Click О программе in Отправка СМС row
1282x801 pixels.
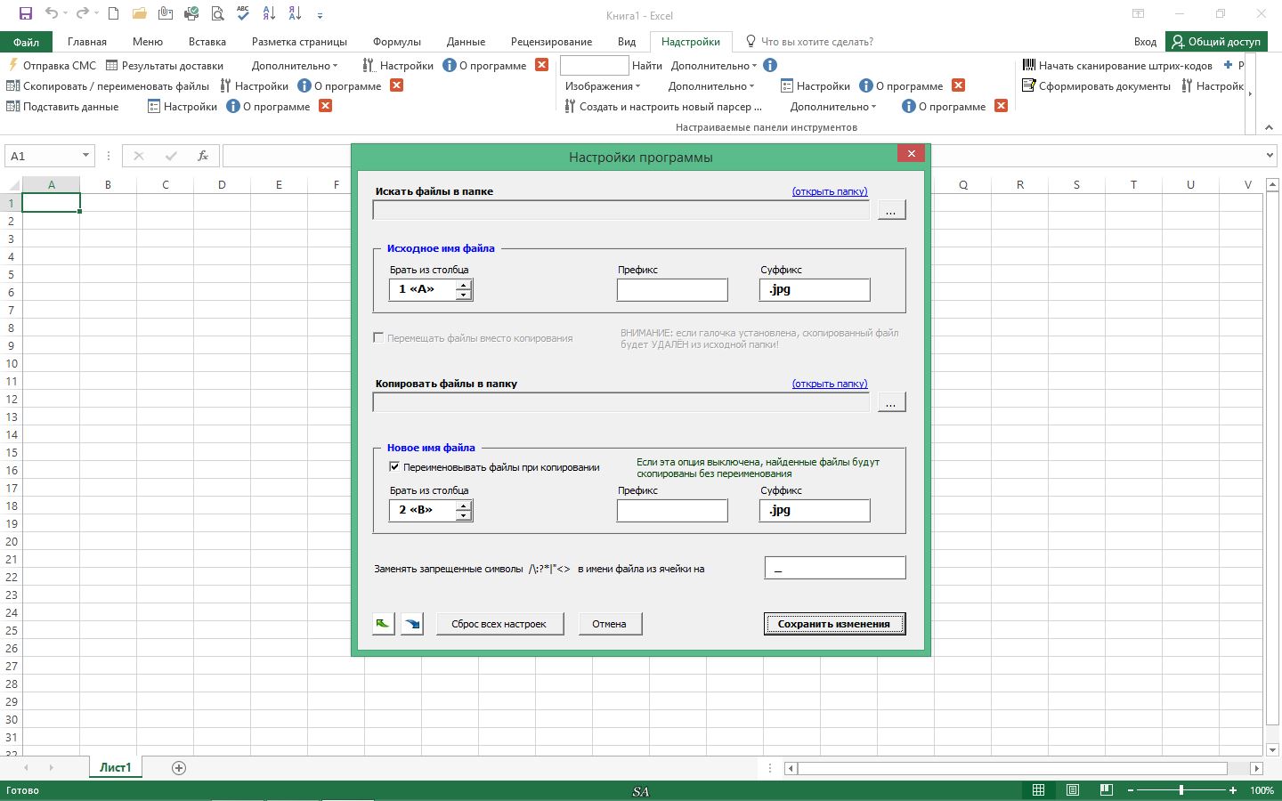click(x=484, y=65)
